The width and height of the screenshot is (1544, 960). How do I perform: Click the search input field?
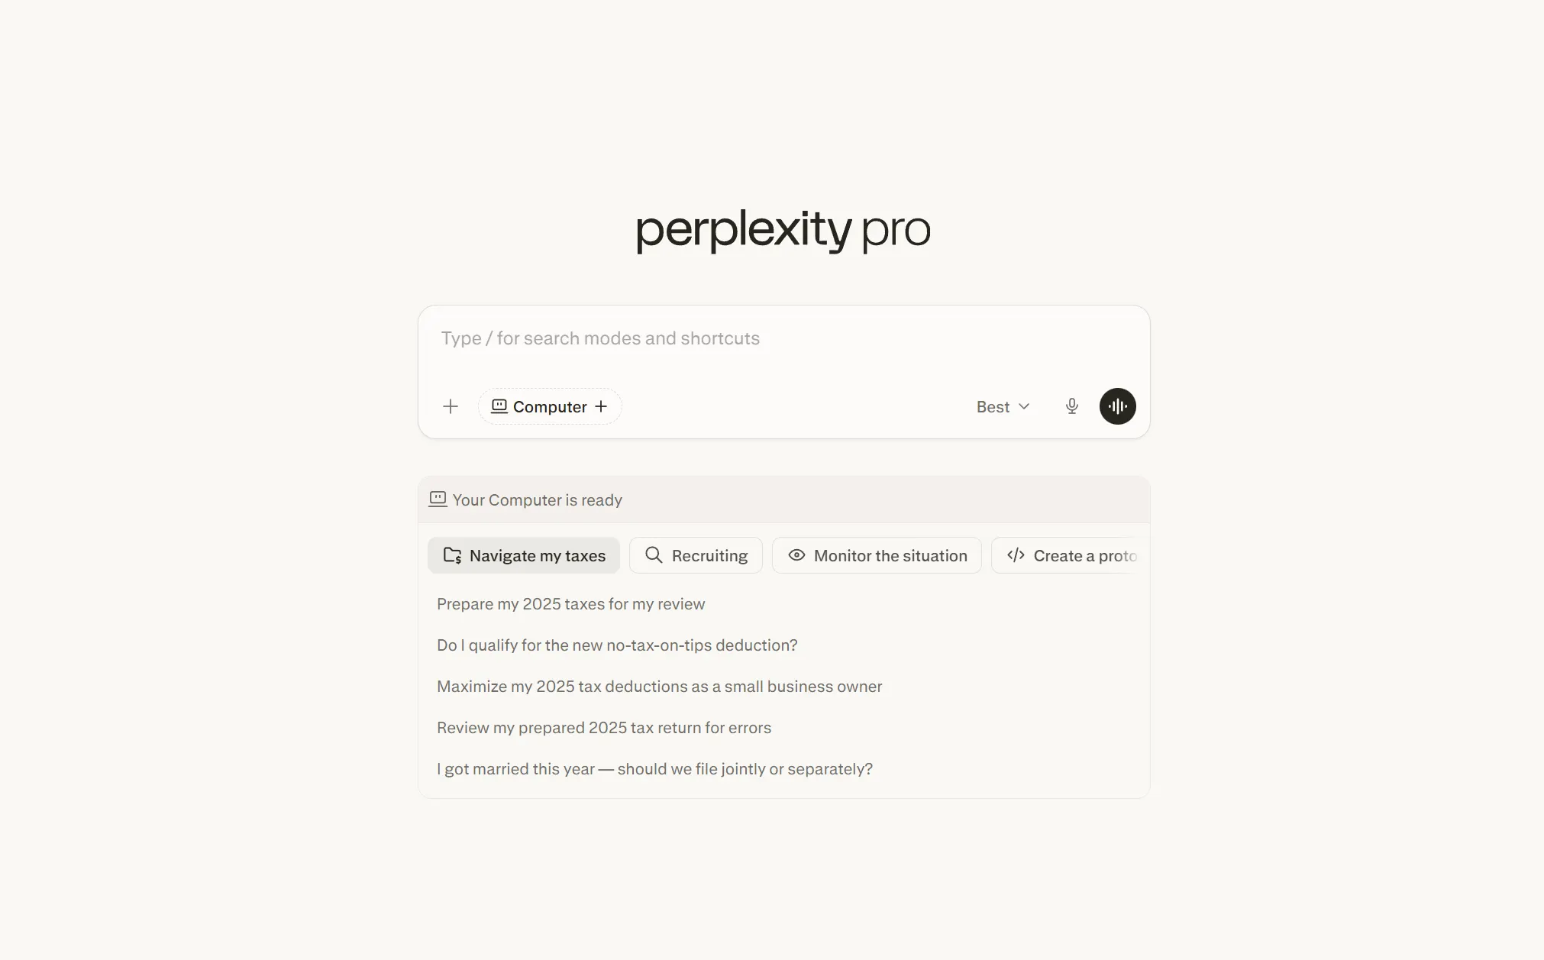pyautogui.click(x=783, y=338)
